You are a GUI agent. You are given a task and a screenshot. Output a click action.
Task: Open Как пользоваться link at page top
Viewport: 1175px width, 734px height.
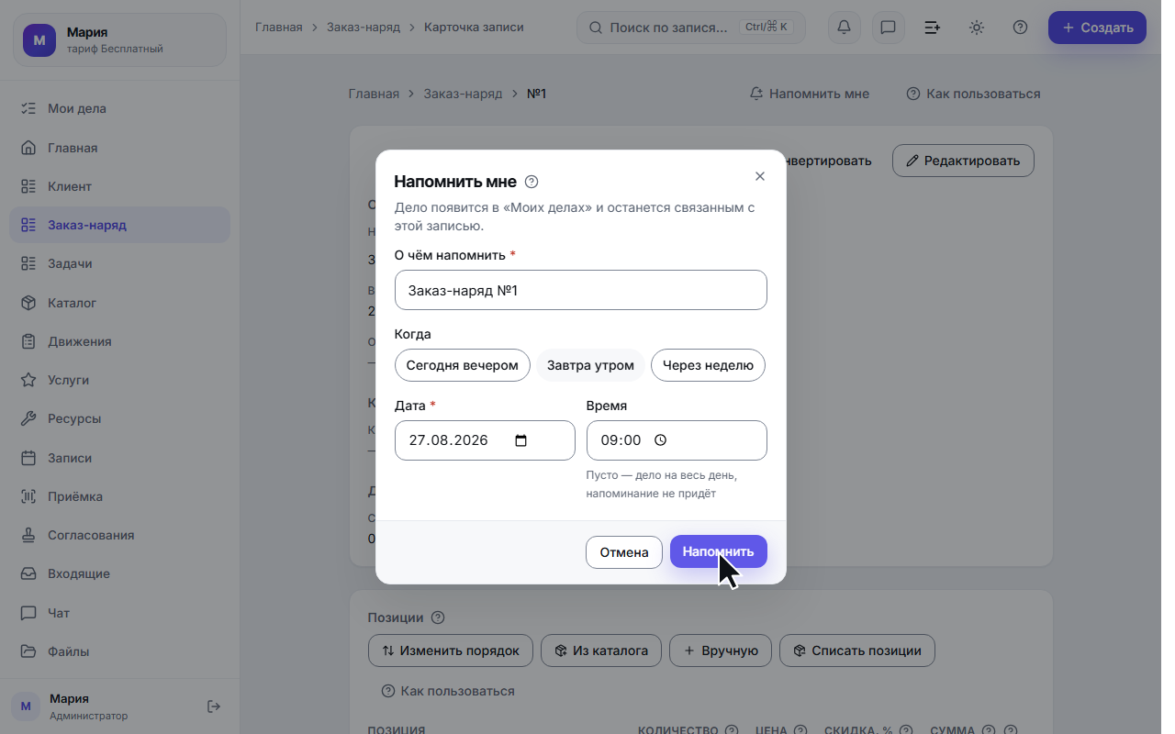[973, 94]
